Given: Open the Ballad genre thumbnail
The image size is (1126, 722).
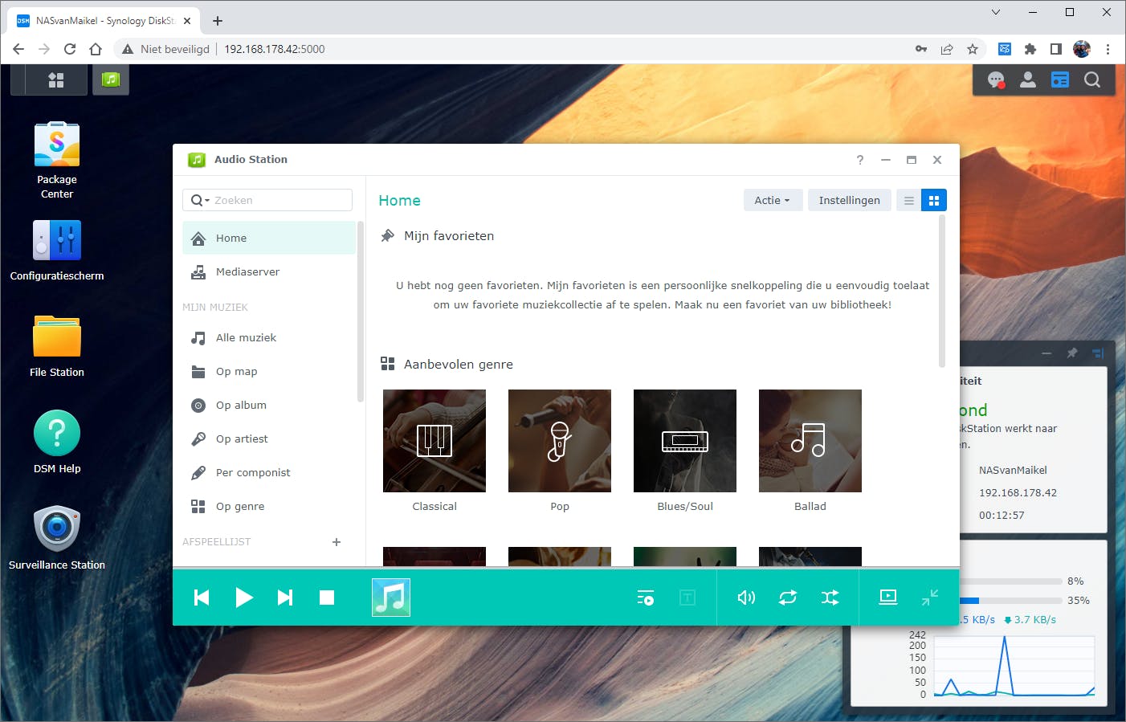Looking at the screenshot, I should click(810, 441).
